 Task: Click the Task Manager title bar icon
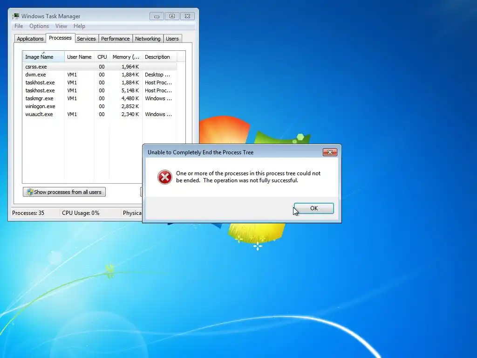click(15, 16)
